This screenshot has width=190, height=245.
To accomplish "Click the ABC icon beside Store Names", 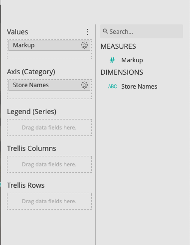I will click(x=112, y=86).
